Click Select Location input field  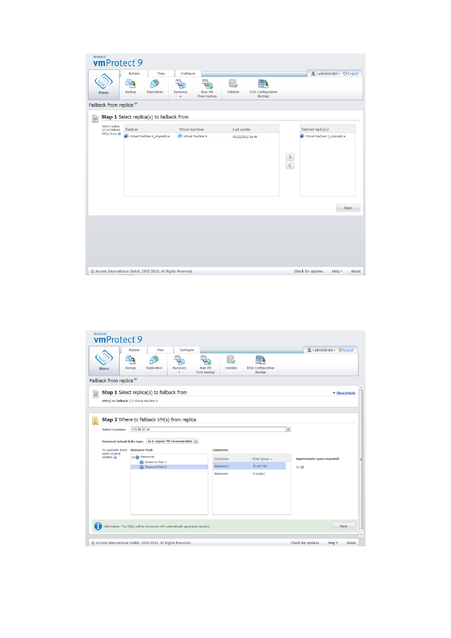[x=208, y=429]
